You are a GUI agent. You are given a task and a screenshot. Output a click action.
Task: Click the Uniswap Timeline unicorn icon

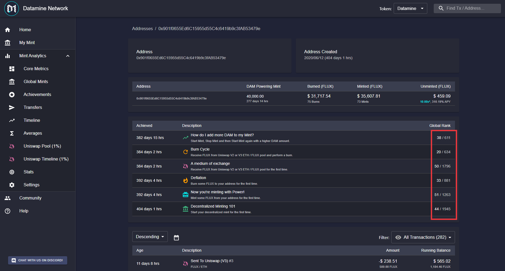point(12,159)
